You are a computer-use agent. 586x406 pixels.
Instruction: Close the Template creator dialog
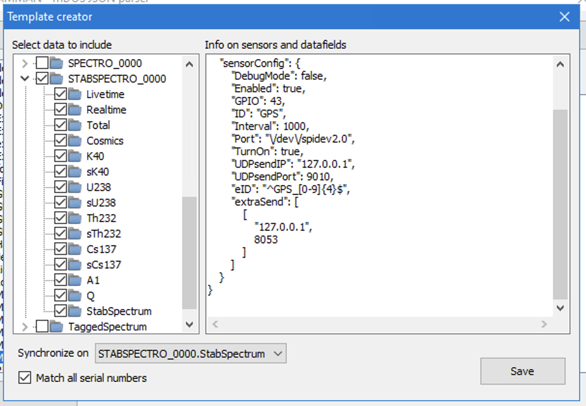click(x=564, y=17)
